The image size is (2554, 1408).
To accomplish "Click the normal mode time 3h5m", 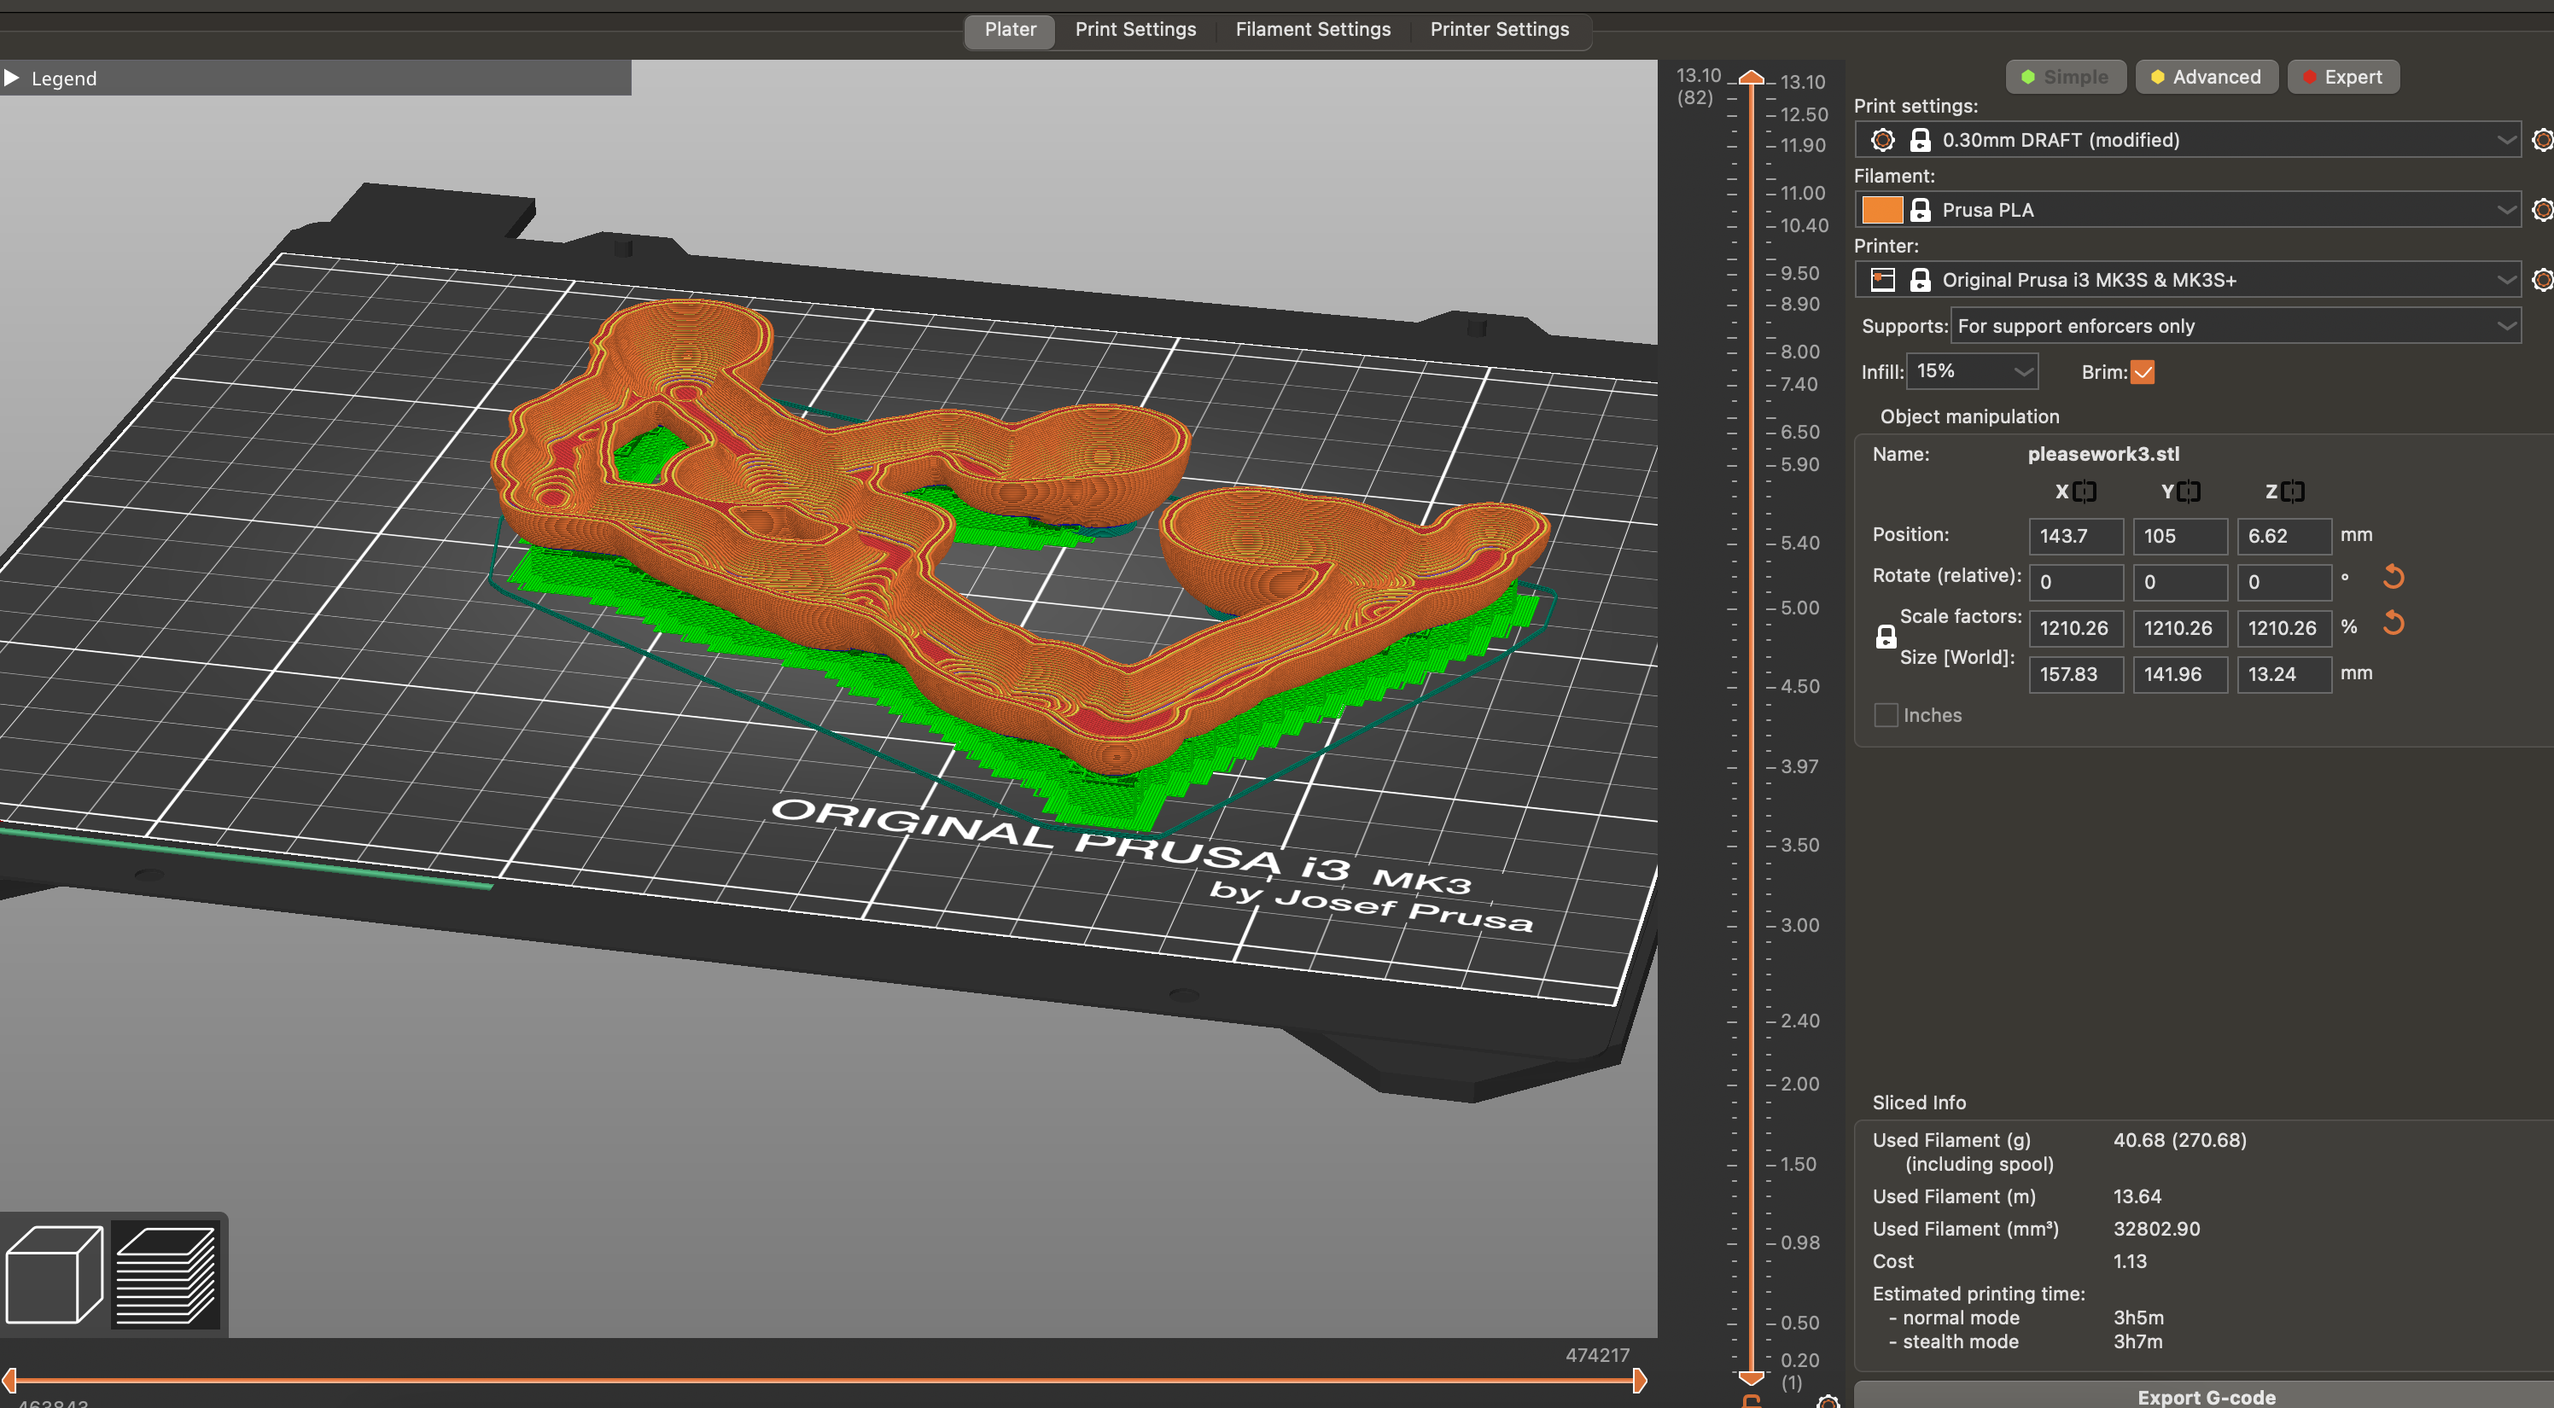I will click(2137, 1318).
